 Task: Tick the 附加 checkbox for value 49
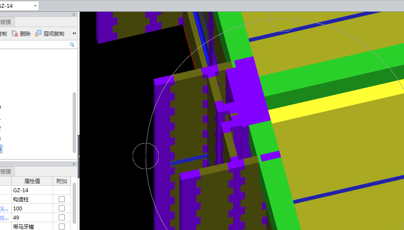[62, 218]
